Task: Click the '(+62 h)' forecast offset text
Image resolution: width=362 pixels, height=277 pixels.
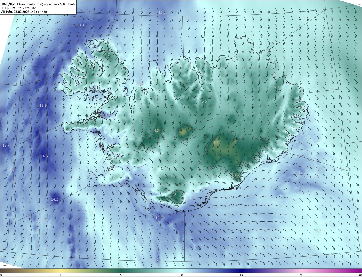Action: click(x=41, y=12)
